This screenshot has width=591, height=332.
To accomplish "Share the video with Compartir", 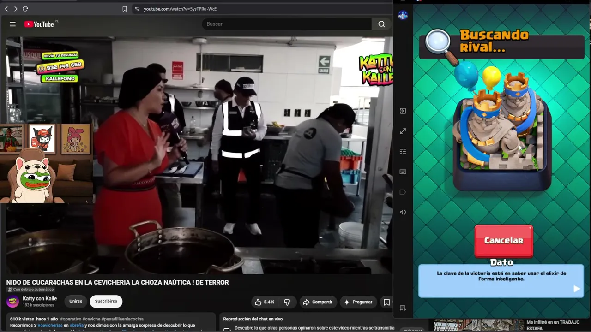I will [x=318, y=302].
